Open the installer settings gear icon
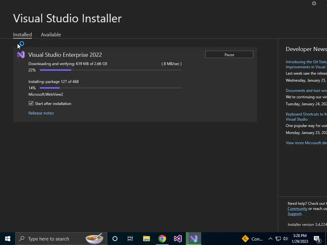327x245 pixels. pyautogui.click(x=314, y=4)
